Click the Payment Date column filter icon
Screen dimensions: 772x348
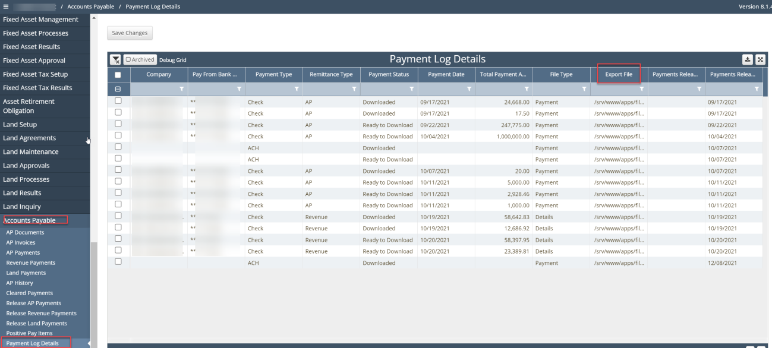click(x=469, y=89)
